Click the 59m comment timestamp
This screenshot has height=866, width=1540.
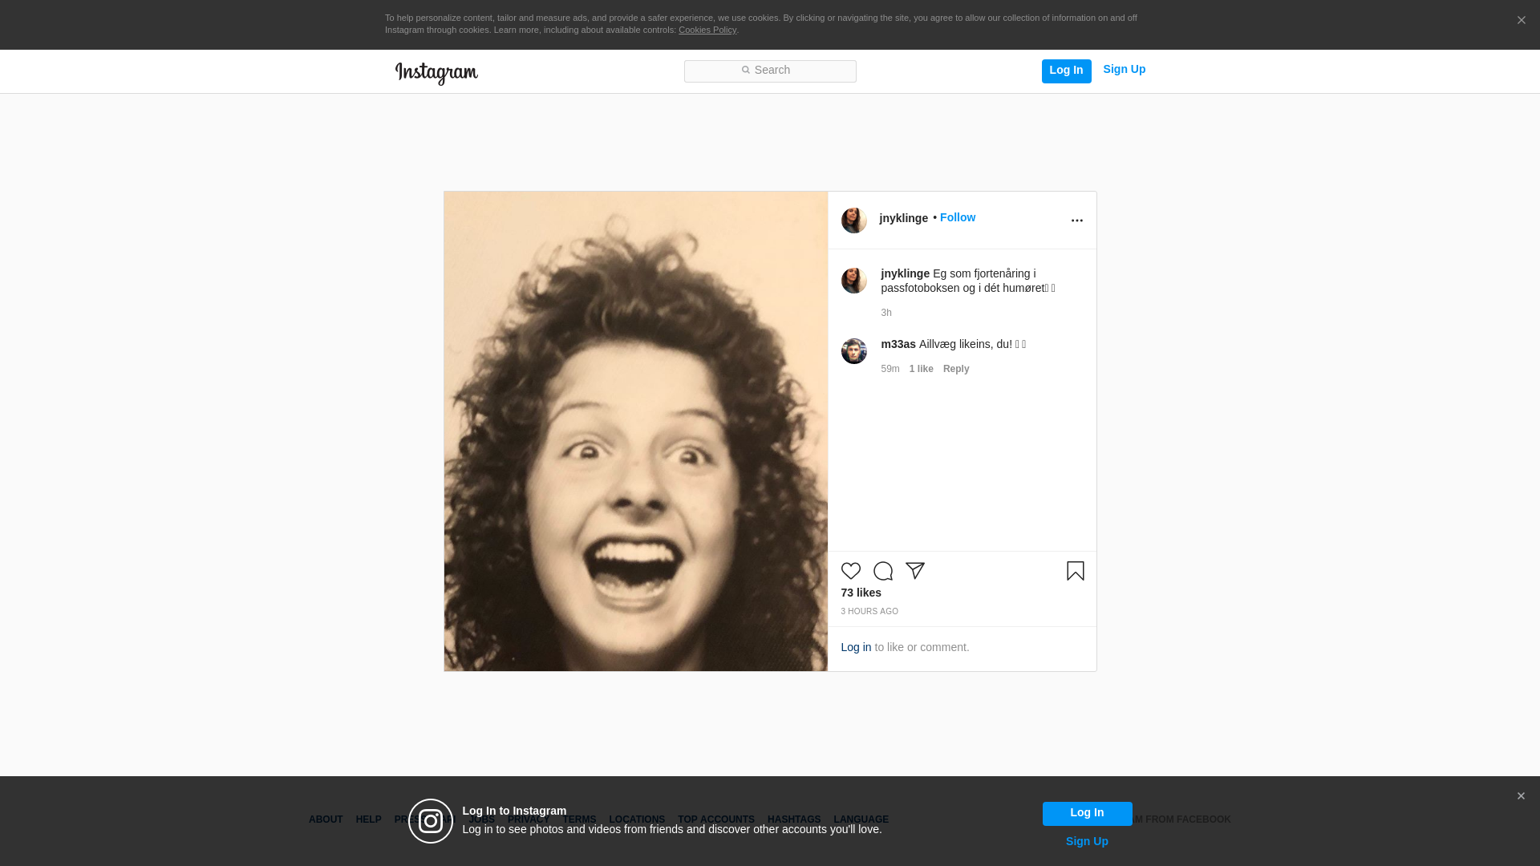(x=890, y=369)
